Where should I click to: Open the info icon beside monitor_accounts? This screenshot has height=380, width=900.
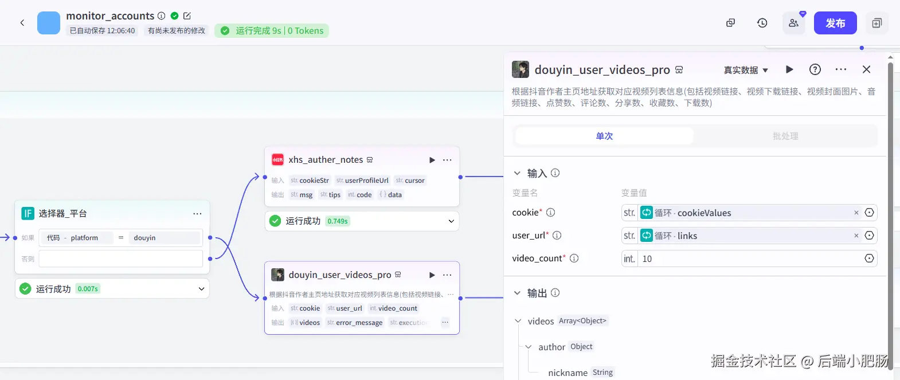(162, 16)
